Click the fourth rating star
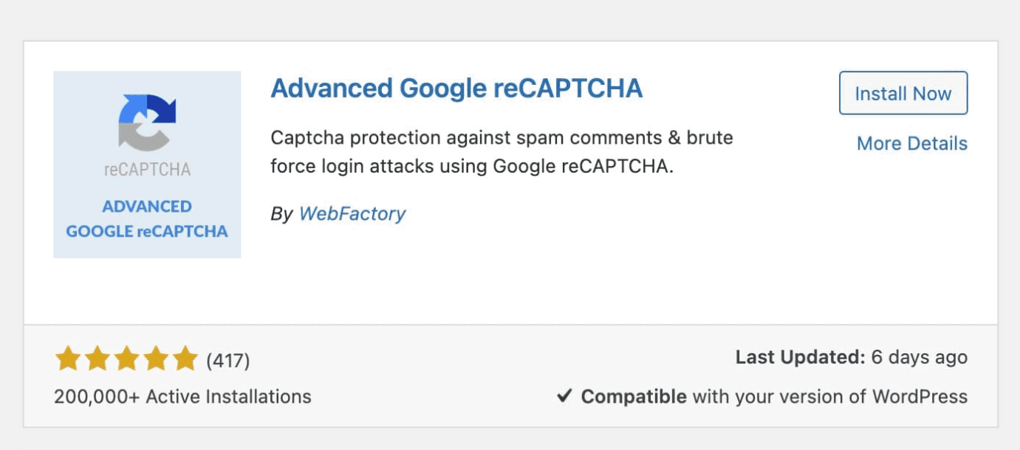This screenshot has width=1020, height=450. pyautogui.click(x=156, y=359)
